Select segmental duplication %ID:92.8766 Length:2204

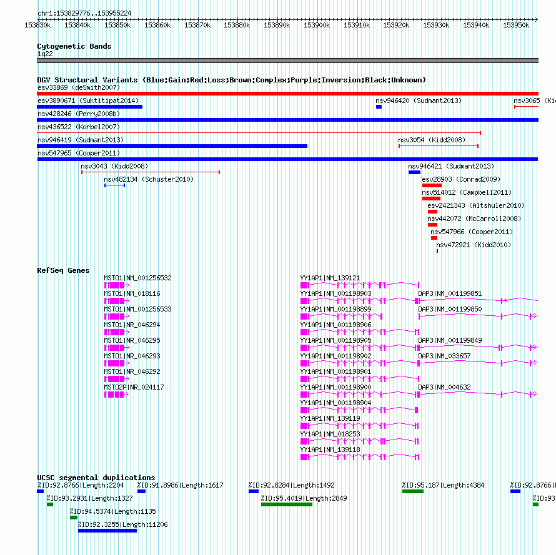click(x=40, y=491)
